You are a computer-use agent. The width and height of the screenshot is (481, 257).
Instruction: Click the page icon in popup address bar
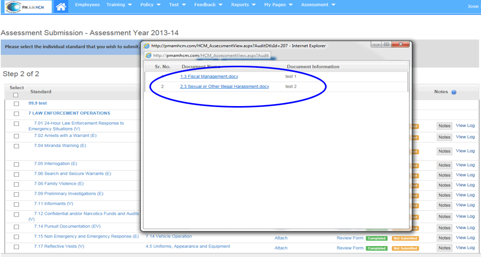tap(148, 55)
